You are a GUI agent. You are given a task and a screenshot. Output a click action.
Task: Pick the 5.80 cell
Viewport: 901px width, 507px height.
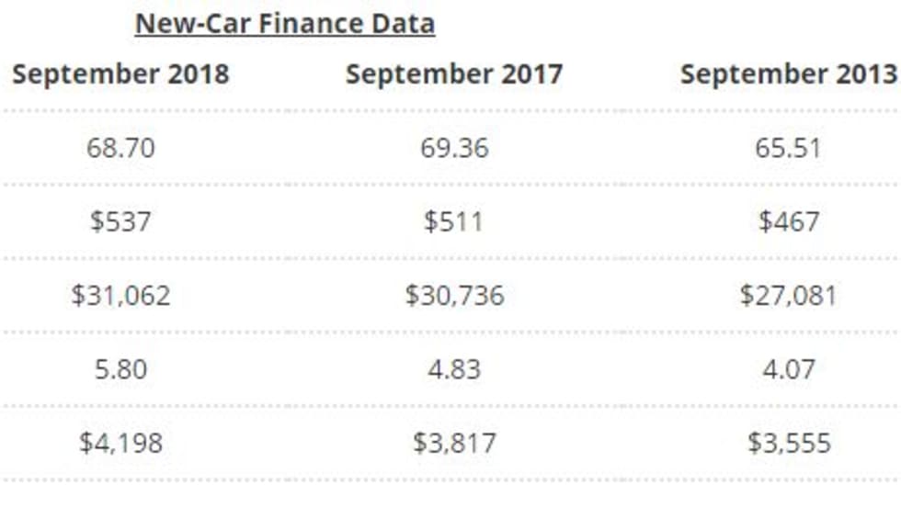(120, 369)
